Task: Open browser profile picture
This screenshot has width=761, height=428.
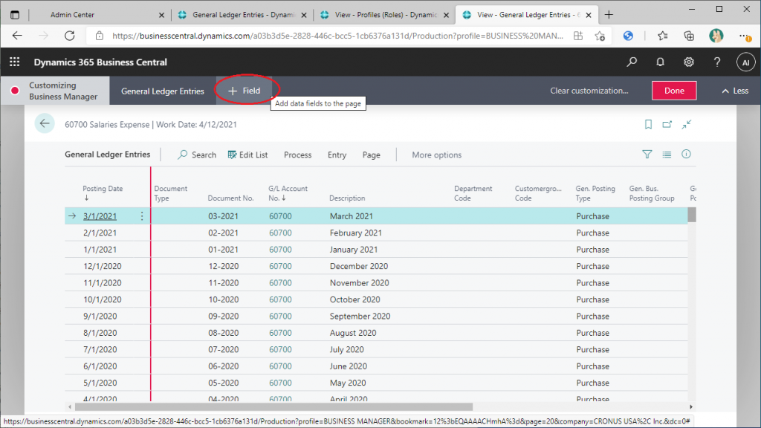Action: point(716,36)
